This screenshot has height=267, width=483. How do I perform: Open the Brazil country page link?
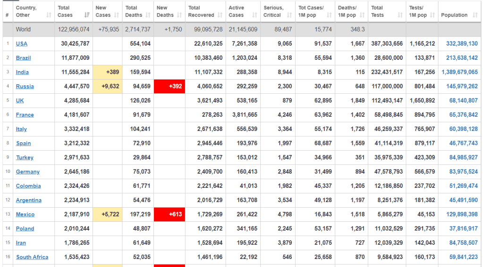tap(24, 58)
